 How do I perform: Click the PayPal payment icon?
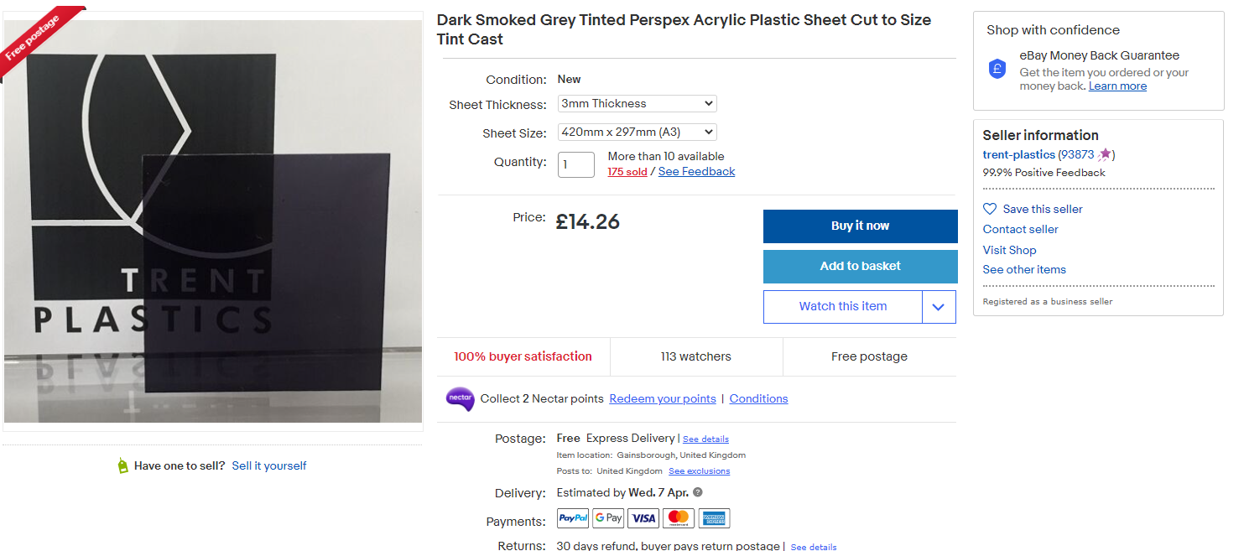(573, 517)
